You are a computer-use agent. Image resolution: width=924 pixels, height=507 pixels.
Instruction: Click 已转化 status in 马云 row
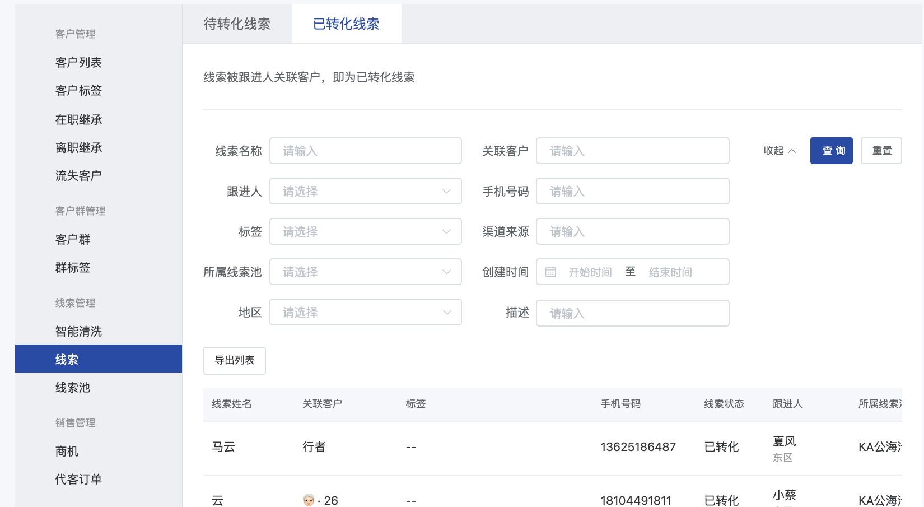point(722,447)
